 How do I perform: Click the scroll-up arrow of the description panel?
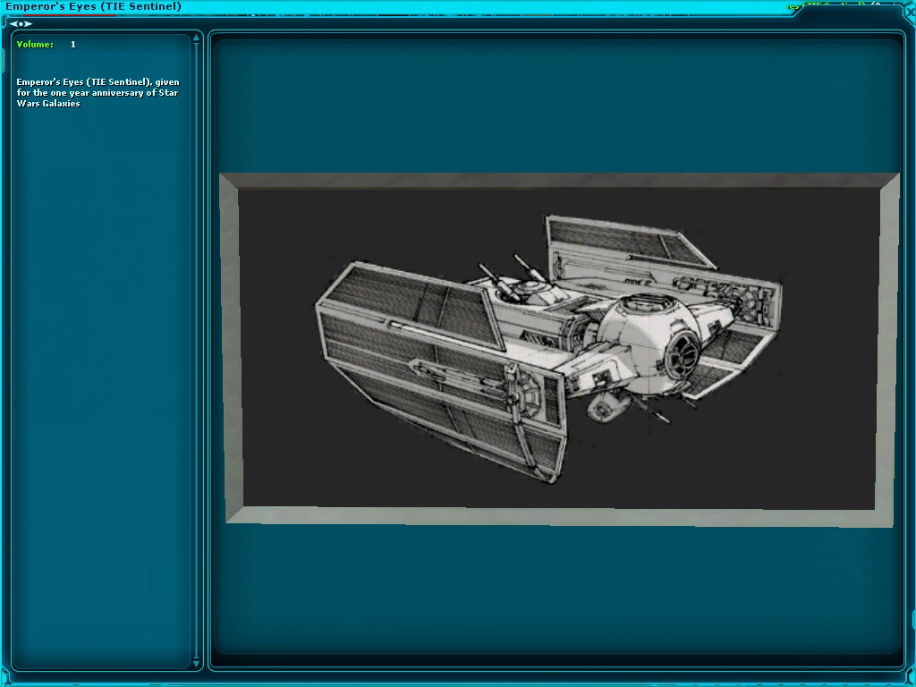click(x=196, y=38)
